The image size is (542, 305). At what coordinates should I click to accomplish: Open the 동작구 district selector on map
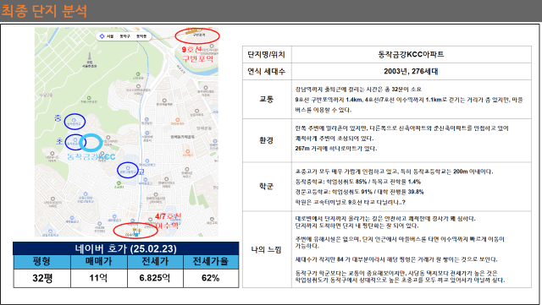(x=124, y=35)
